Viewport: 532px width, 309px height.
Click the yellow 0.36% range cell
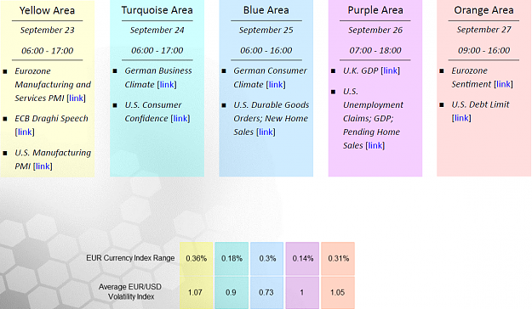197,259
